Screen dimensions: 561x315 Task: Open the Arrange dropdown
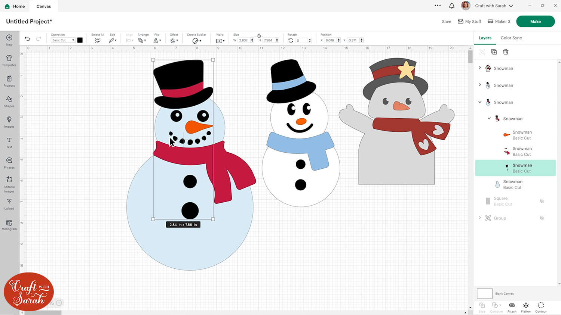point(142,40)
